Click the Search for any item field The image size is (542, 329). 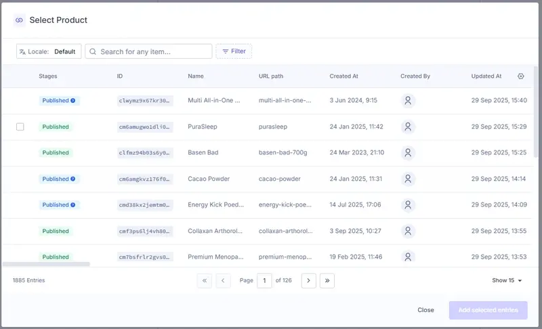pos(148,51)
